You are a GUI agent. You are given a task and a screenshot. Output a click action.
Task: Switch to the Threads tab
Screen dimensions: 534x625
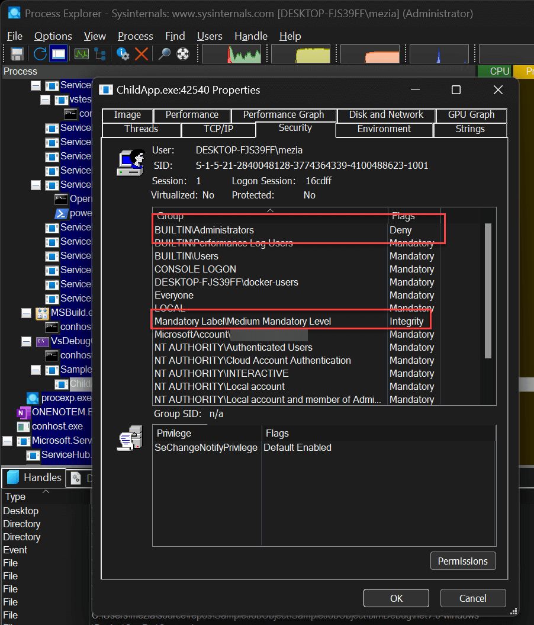coord(141,129)
